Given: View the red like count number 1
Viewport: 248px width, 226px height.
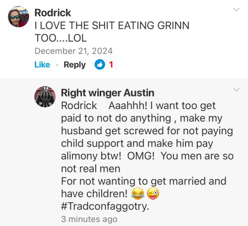Looking at the screenshot, I should (x=111, y=64).
